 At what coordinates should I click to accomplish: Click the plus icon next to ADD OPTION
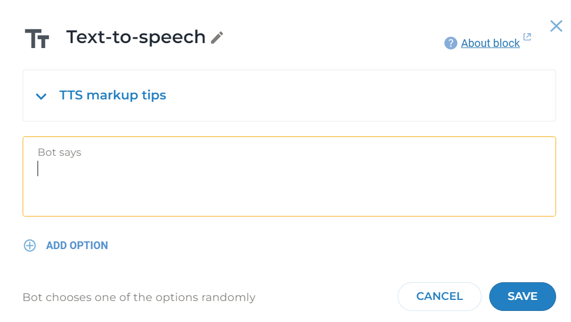pos(29,245)
